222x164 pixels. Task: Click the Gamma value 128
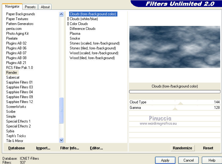(x=217, y=108)
